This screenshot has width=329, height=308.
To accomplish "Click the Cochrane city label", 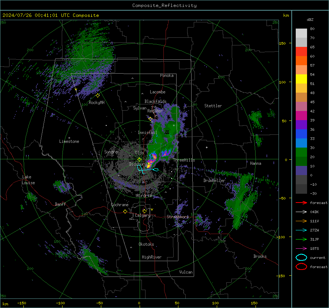I will 120,205.
